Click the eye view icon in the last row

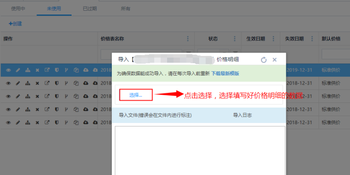(8, 122)
